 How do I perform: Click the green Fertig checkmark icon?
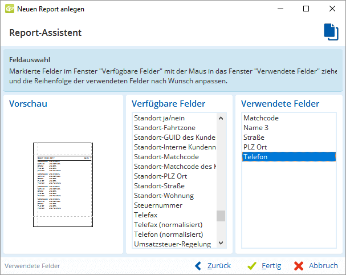click(x=251, y=265)
